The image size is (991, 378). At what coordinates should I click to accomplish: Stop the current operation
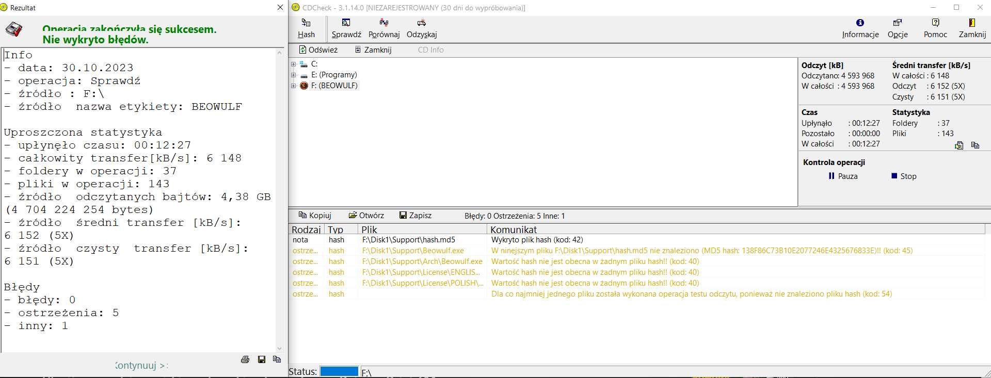coord(904,176)
